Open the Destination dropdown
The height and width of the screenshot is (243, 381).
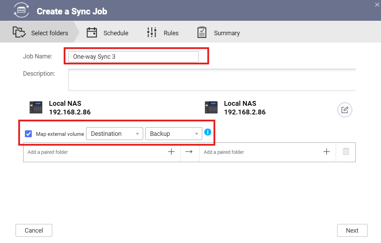(114, 134)
